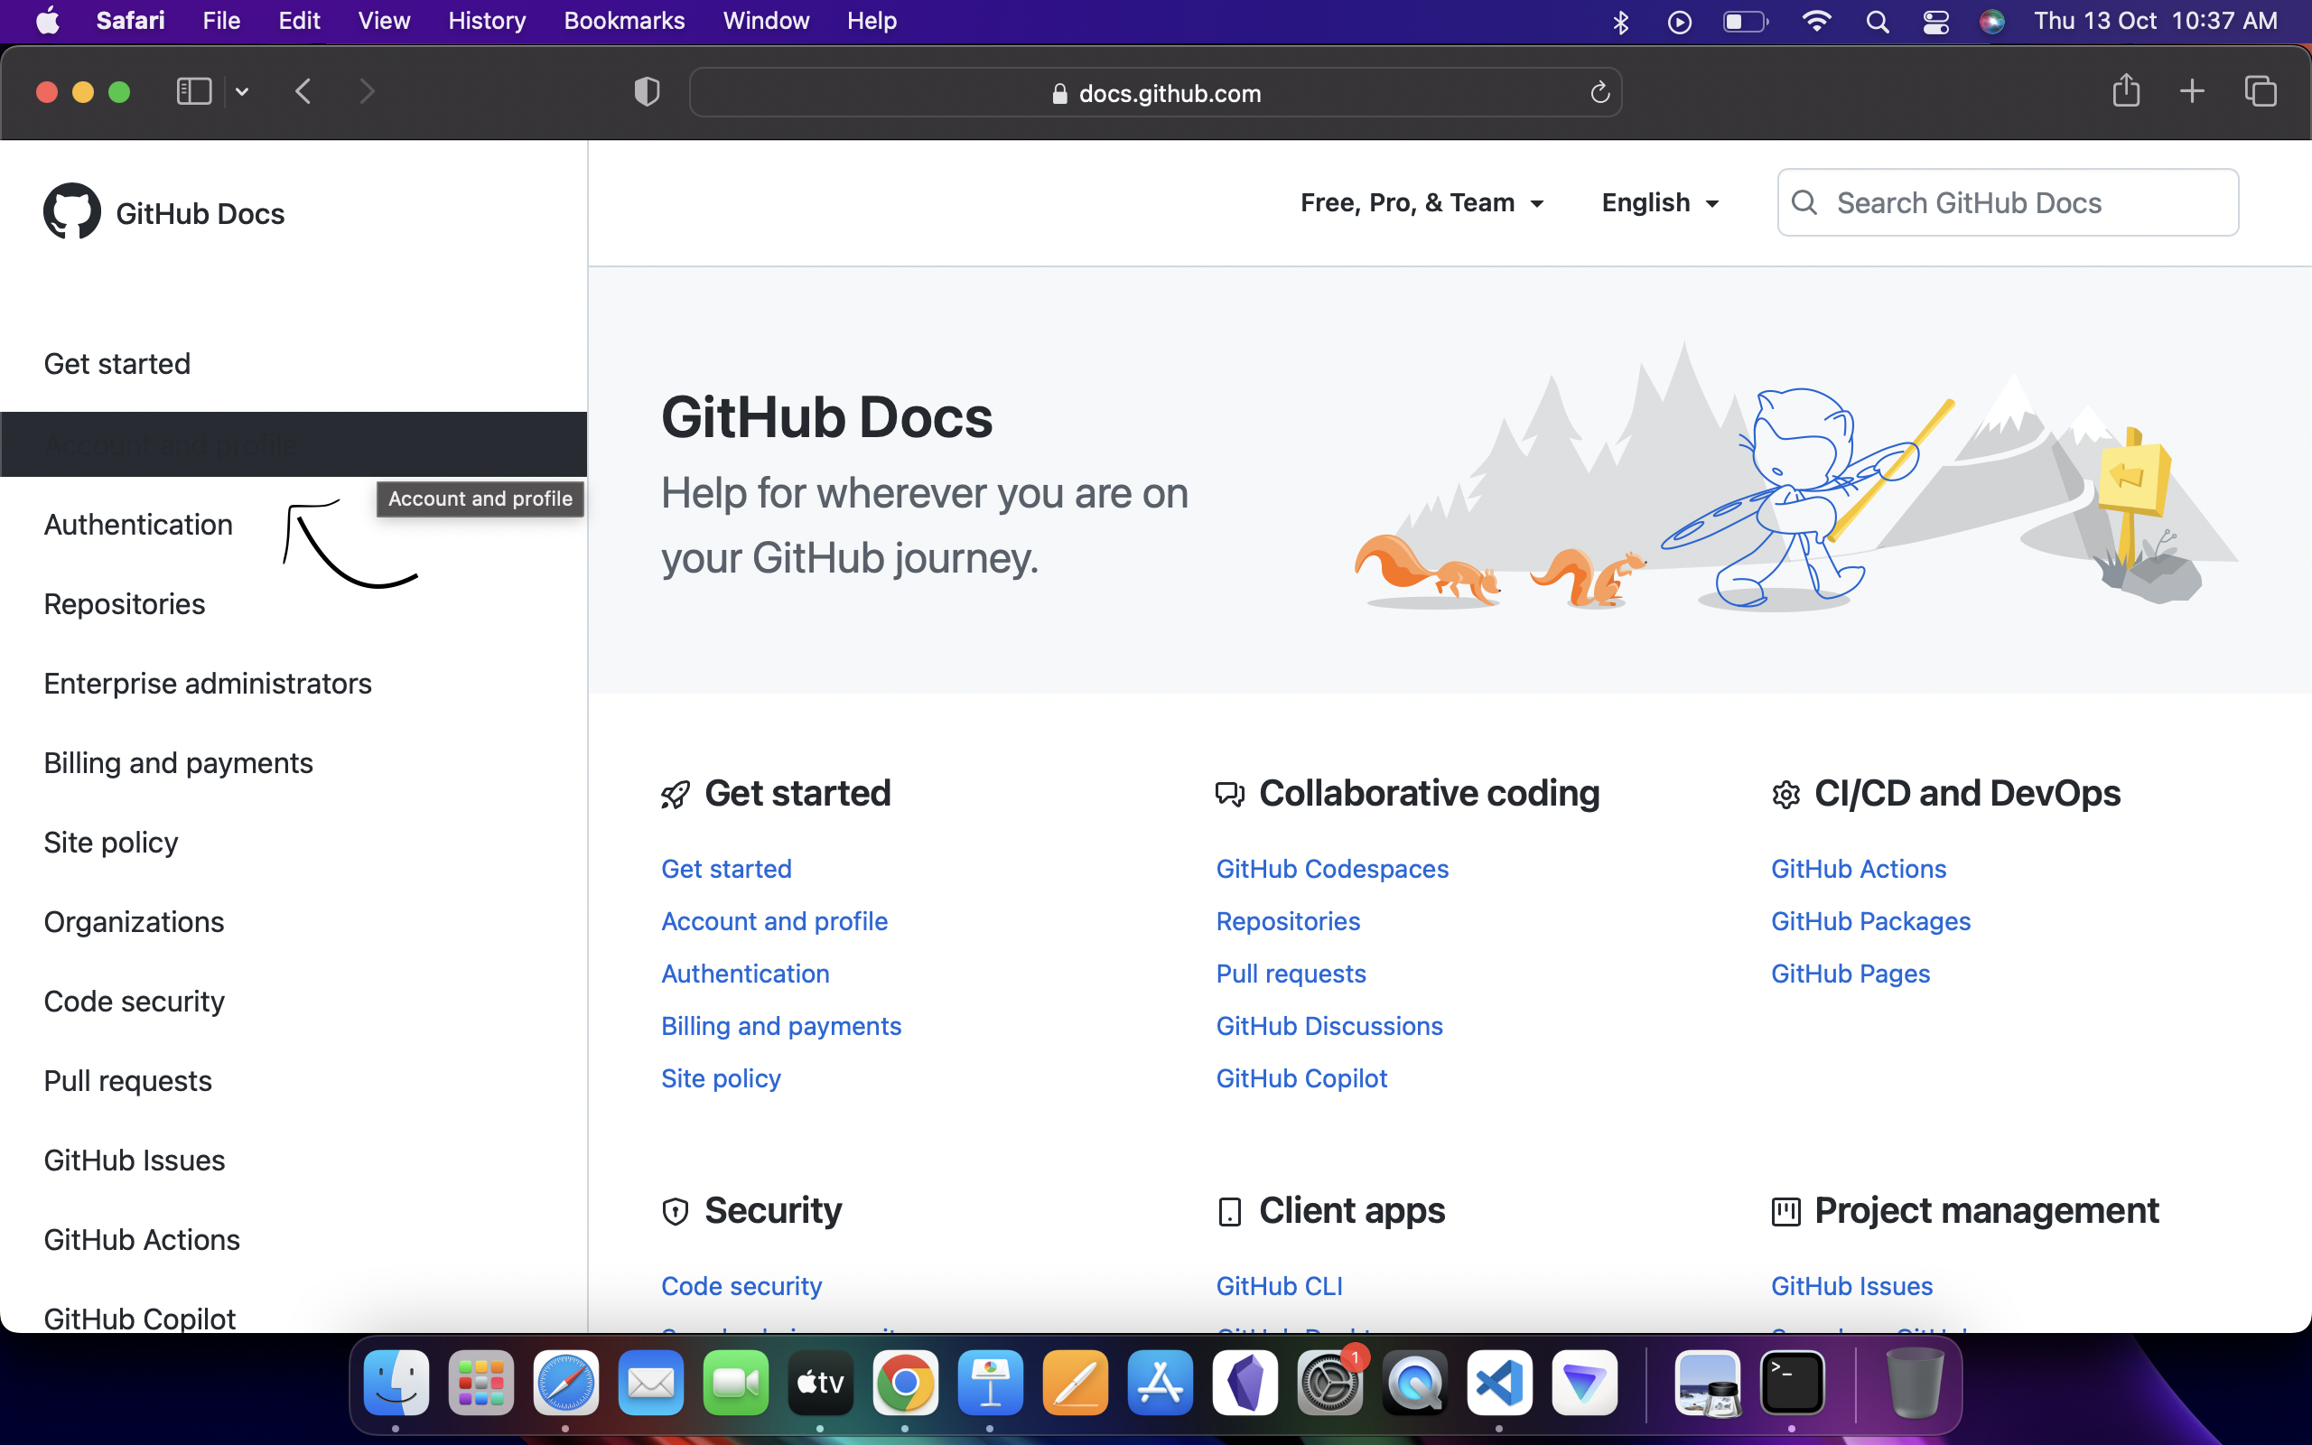The image size is (2312, 1445).
Task: Expand the sidebar view options chevron
Action: pos(241,91)
